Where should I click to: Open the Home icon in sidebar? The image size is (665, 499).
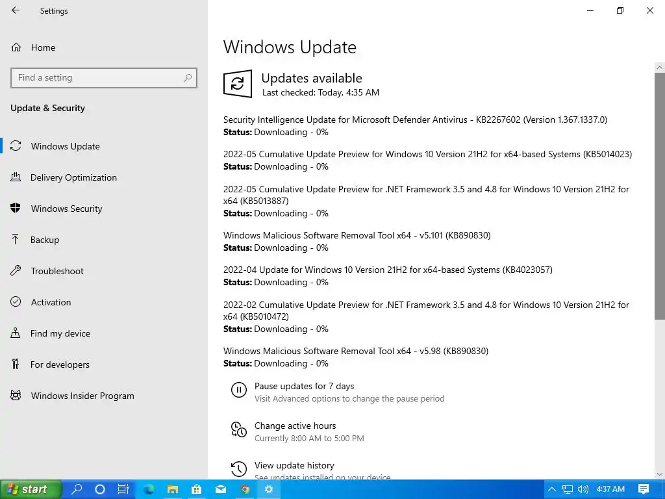tap(16, 47)
